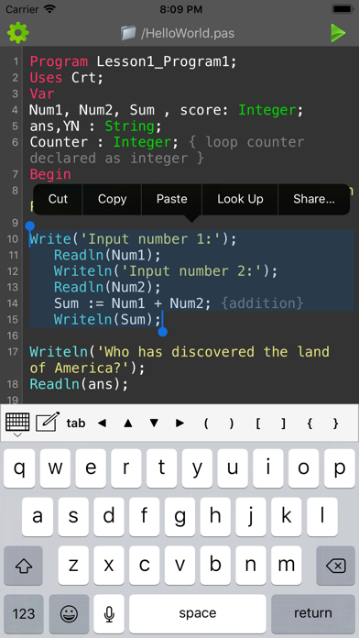The height and width of the screenshot is (638, 359).
Task: Run the program with green play arrow
Action: tap(338, 33)
